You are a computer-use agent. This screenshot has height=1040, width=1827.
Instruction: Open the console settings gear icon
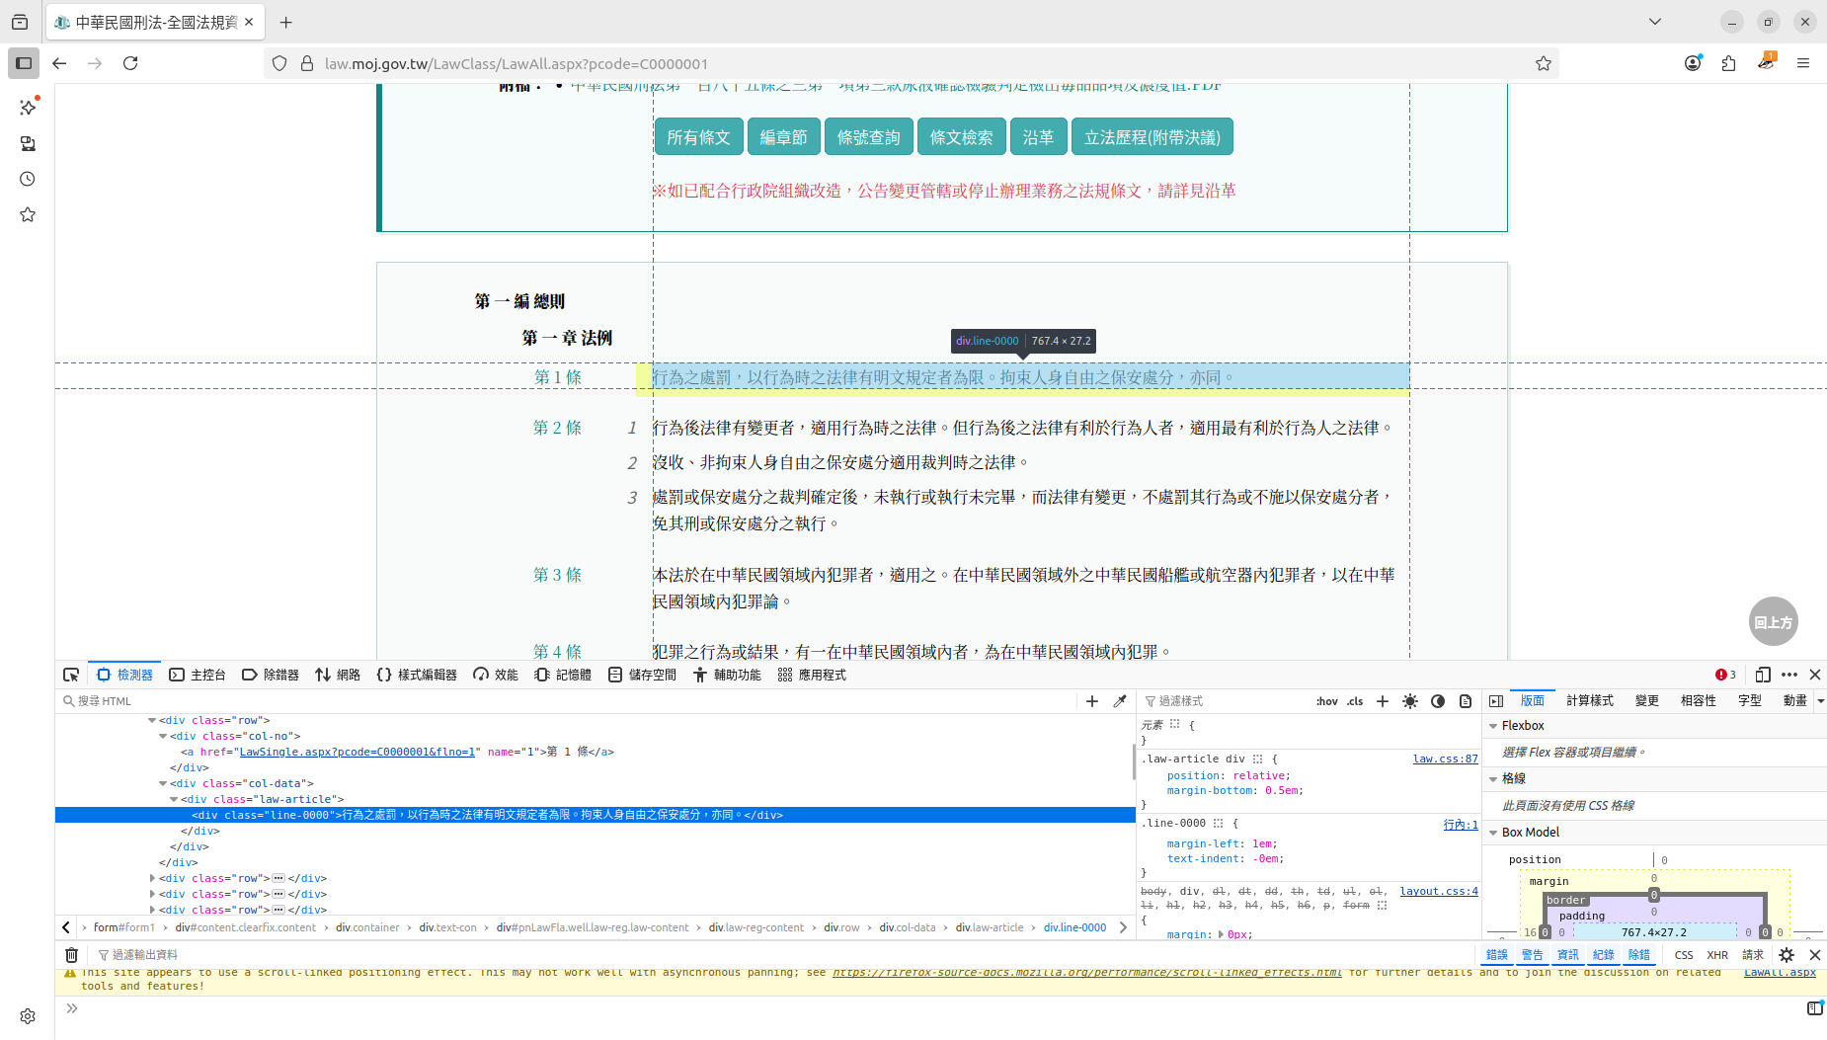click(x=1787, y=955)
